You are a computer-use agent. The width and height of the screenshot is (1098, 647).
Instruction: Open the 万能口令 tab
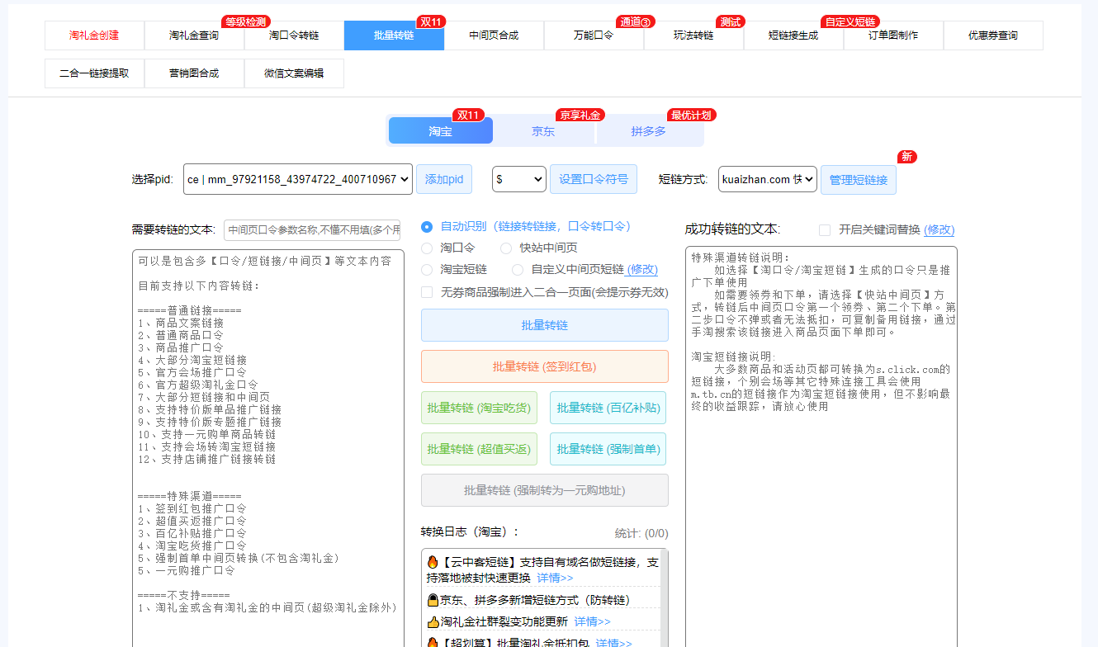click(594, 35)
